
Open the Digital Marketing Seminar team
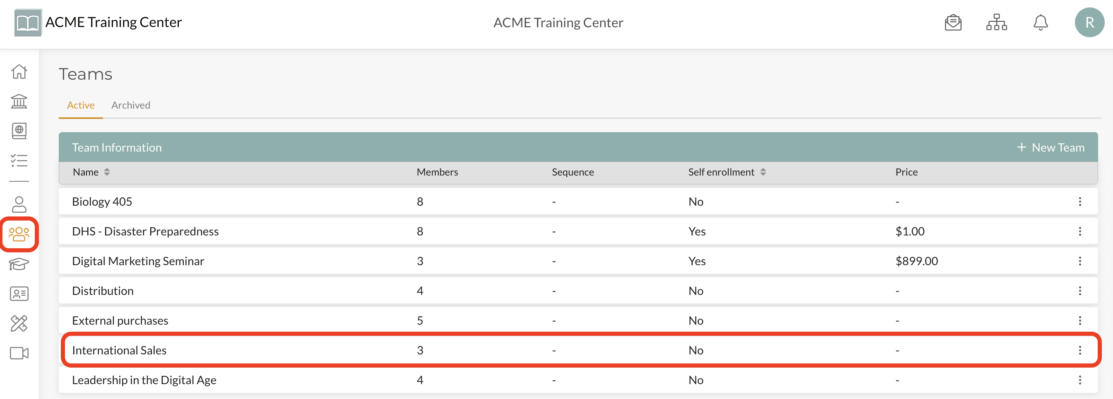138,261
